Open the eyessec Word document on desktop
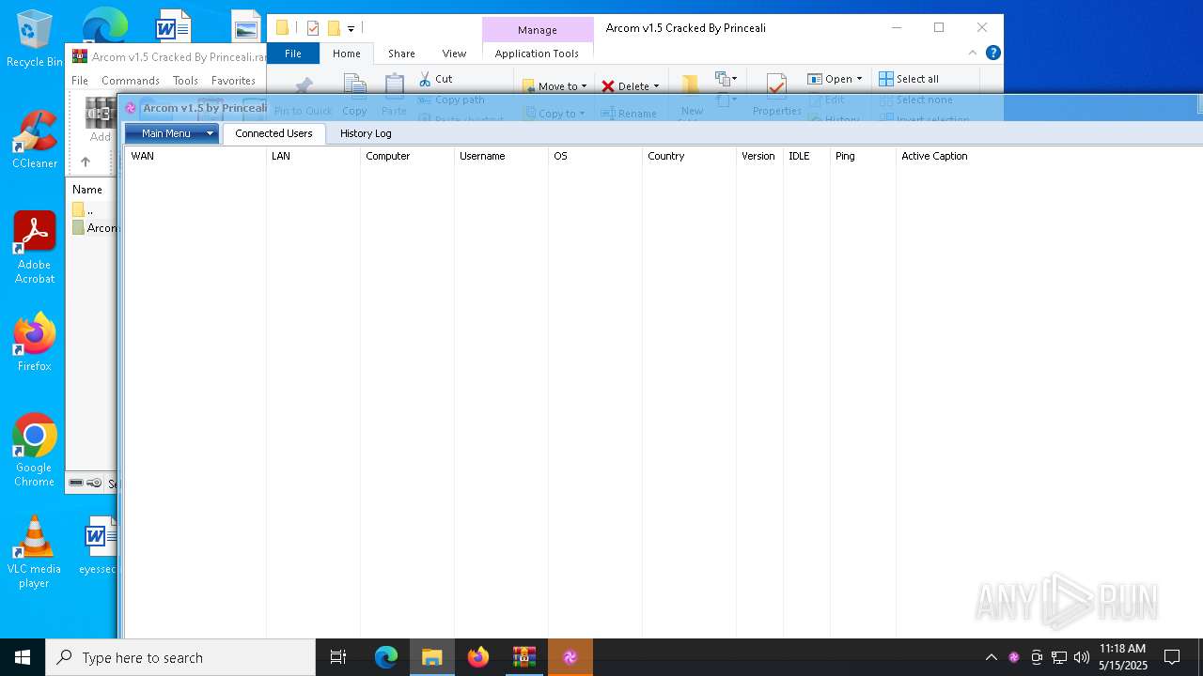Screen dimensions: 1203x676 (100, 545)
